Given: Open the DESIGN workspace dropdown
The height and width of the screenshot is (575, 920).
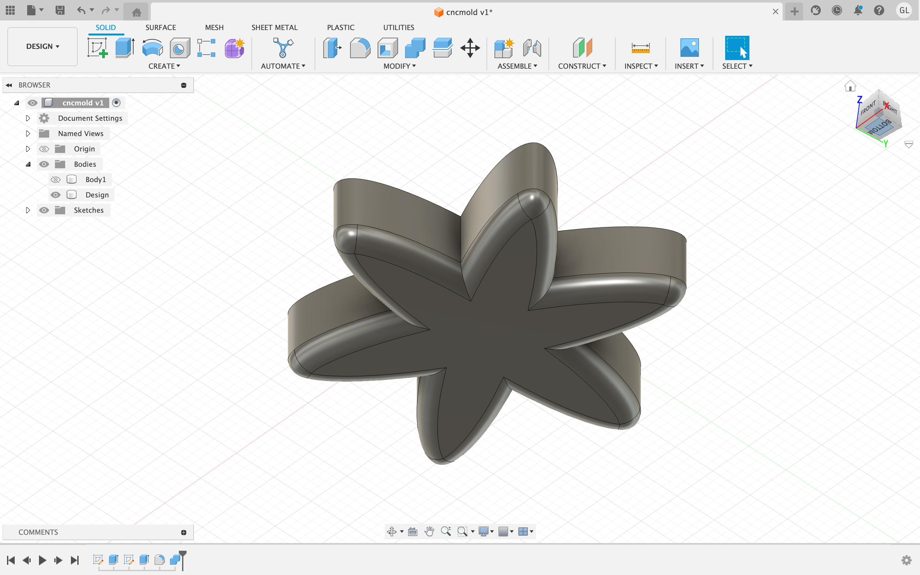Looking at the screenshot, I should [x=42, y=46].
